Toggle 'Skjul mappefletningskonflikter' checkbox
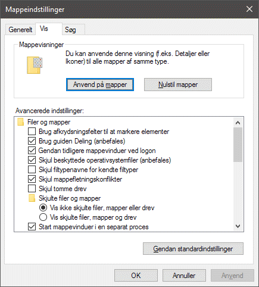This screenshot has height=287, width=259. (32, 179)
